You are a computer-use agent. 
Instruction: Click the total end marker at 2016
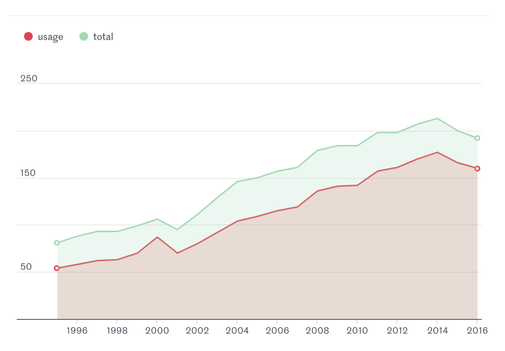tap(477, 138)
